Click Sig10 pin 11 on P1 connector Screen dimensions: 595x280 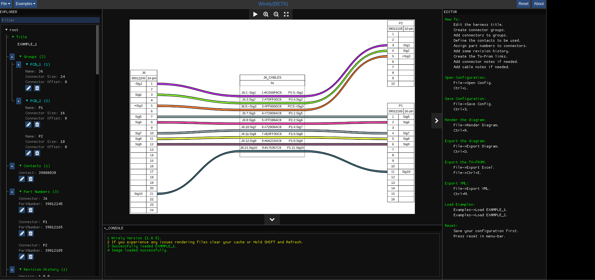click(x=406, y=172)
